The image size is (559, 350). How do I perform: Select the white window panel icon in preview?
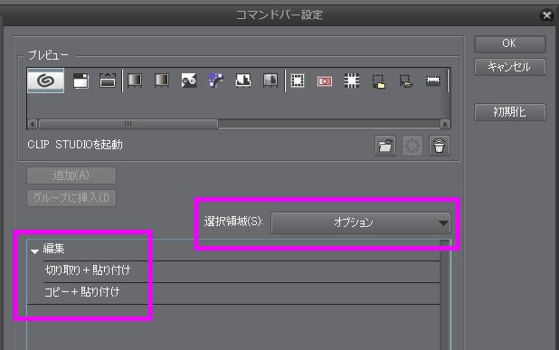click(x=81, y=80)
